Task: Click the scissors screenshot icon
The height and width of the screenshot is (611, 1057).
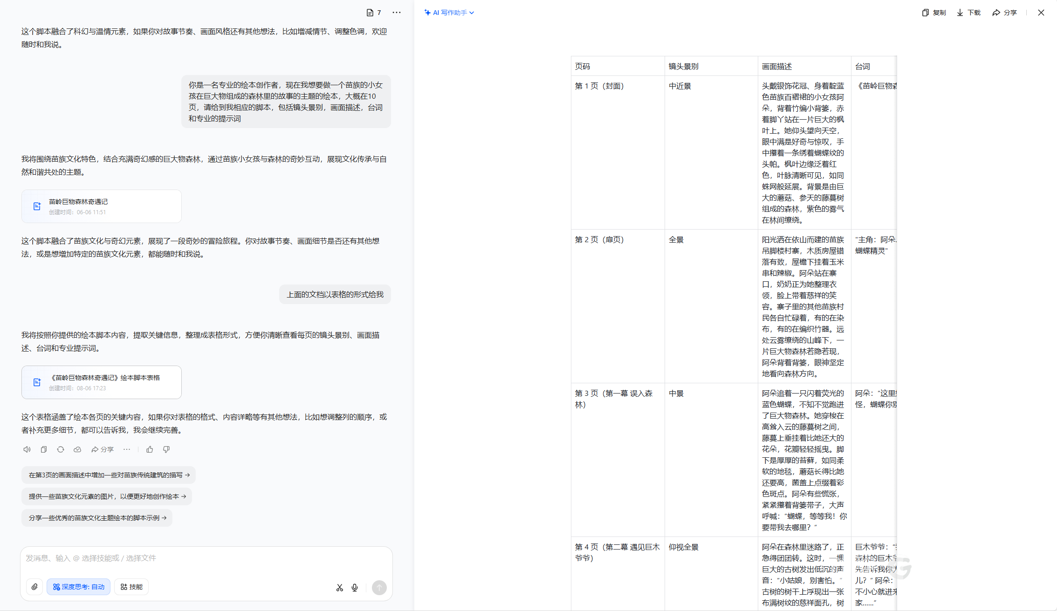Action: point(339,588)
